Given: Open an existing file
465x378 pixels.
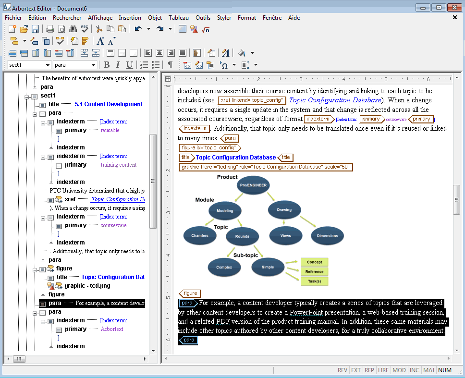Looking at the screenshot, I should point(24,29).
